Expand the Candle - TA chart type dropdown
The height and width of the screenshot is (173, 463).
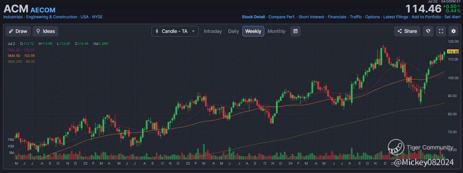click(175, 31)
